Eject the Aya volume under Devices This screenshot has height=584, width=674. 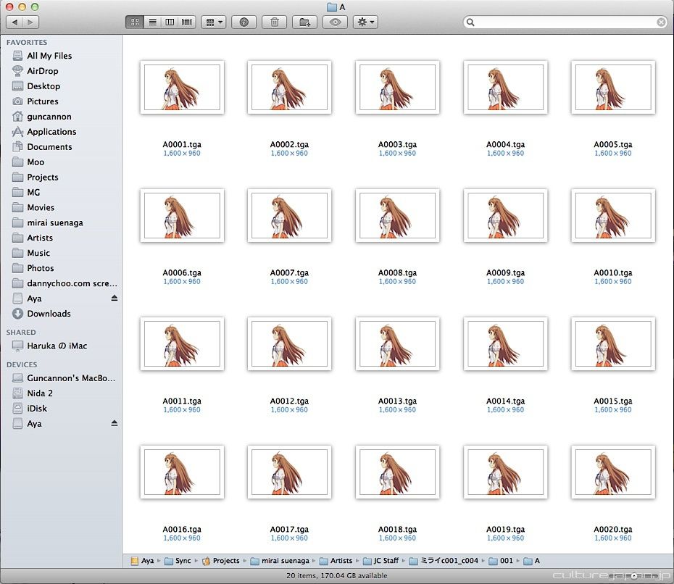coord(114,424)
